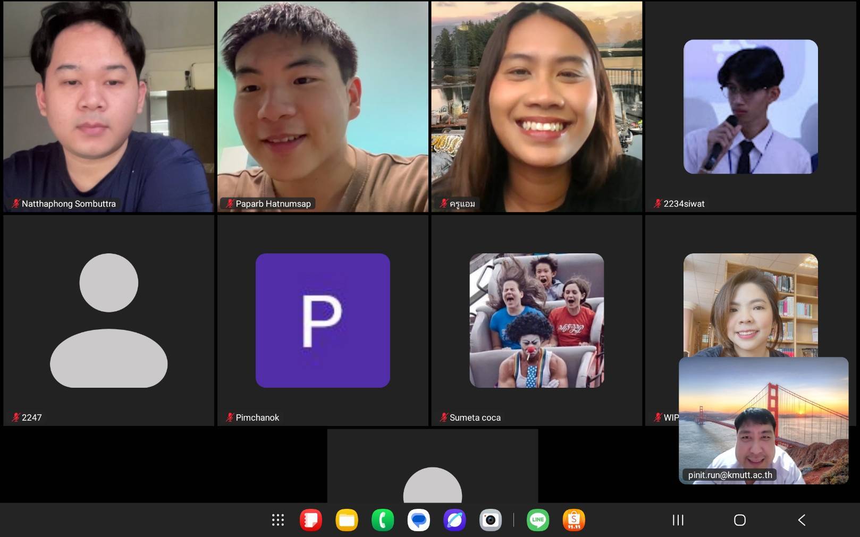Select Paparb Hatnumsap's video tile

pyautogui.click(x=323, y=106)
